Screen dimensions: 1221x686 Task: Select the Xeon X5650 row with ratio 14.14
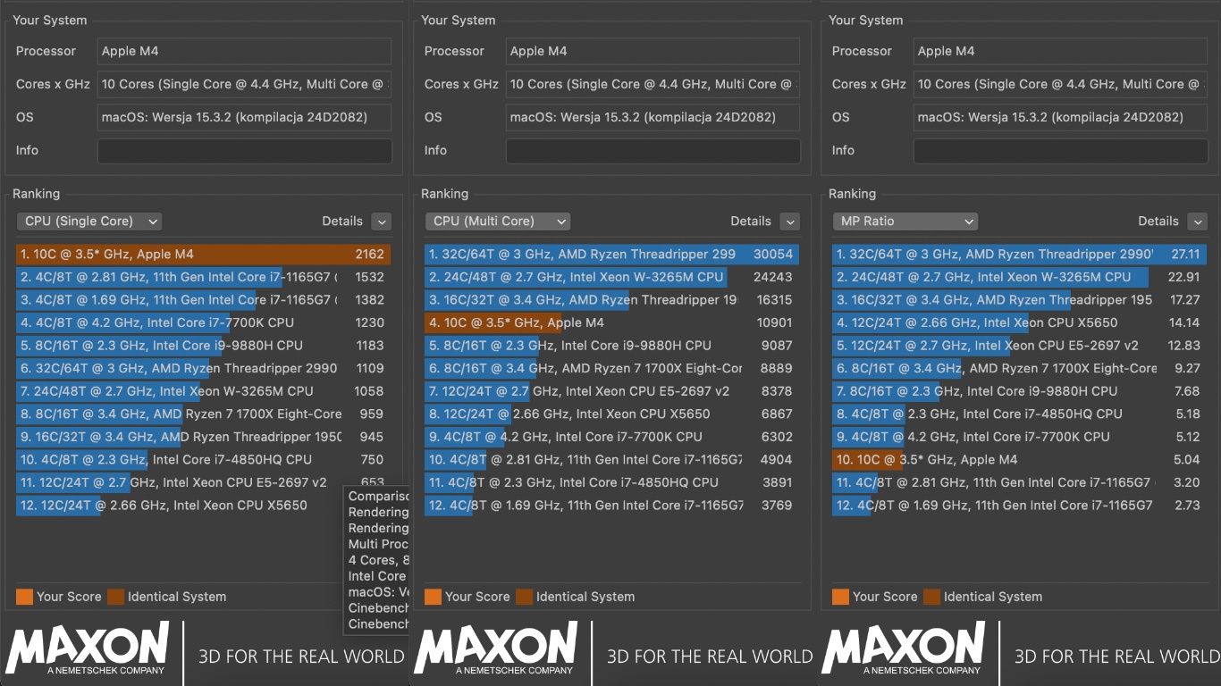1019,323
